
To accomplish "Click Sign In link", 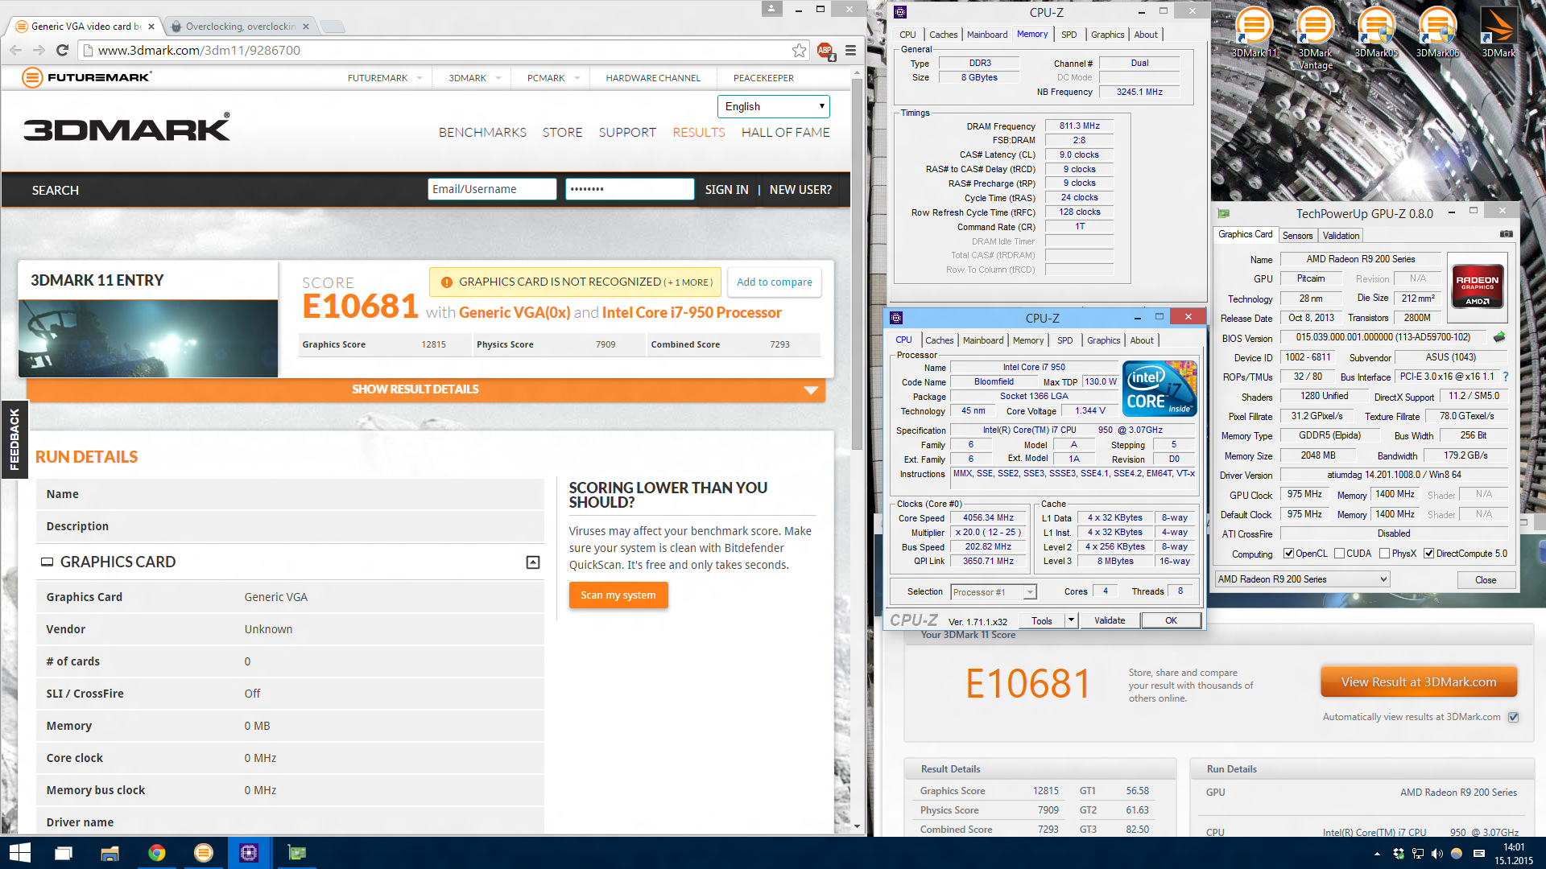I will tap(726, 190).
